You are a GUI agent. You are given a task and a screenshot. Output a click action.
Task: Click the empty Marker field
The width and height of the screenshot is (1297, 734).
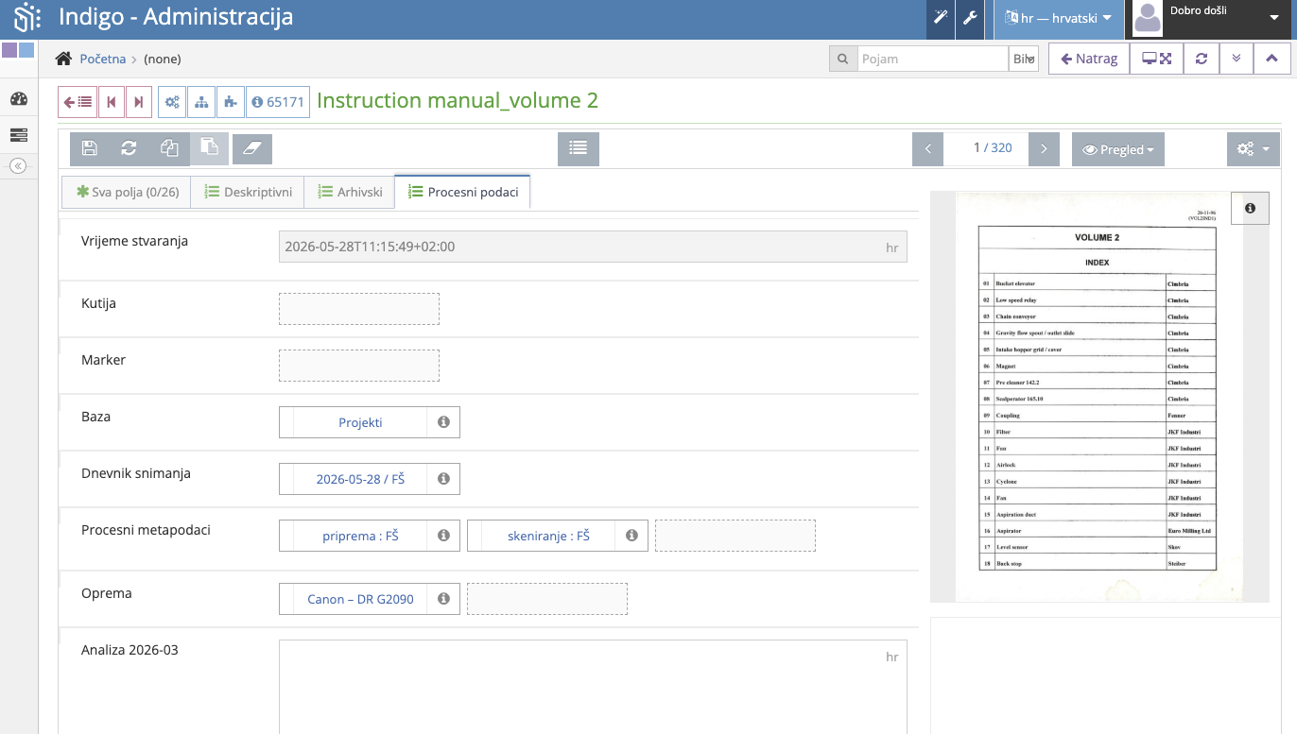pyautogui.click(x=359, y=366)
